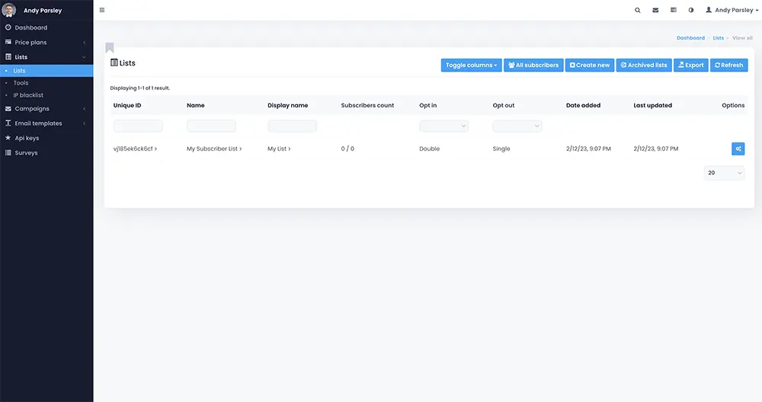The height and width of the screenshot is (402, 762).
Task: Open the Archived lists button
Action: point(644,65)
